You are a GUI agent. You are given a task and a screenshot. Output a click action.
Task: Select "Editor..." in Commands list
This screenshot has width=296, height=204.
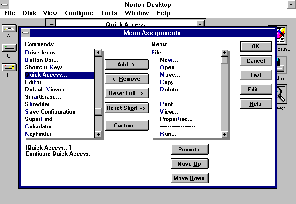pyautogui.click(x=60, y=82)
